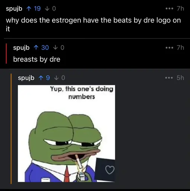The image size is (190, 191).
Task: Open more options on 'breasts by dre' reply
Action: click(x=170, y=48)
